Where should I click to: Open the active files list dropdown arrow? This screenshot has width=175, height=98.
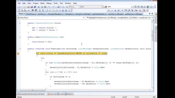pyautogui.click(x=150, y=14)
